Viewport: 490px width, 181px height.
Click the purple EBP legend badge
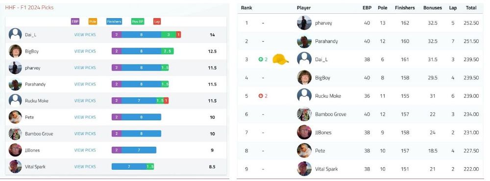[75, 22]
